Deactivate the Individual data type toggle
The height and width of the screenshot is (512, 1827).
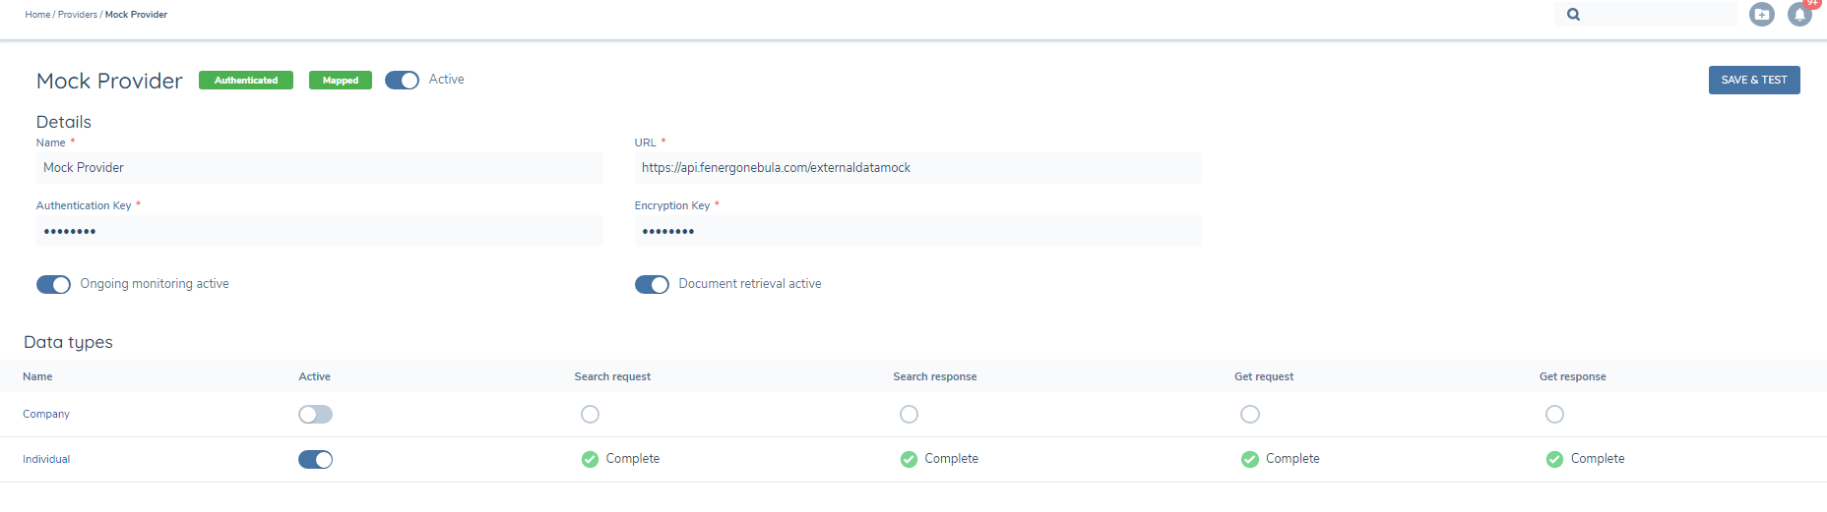tap(315, 459)
